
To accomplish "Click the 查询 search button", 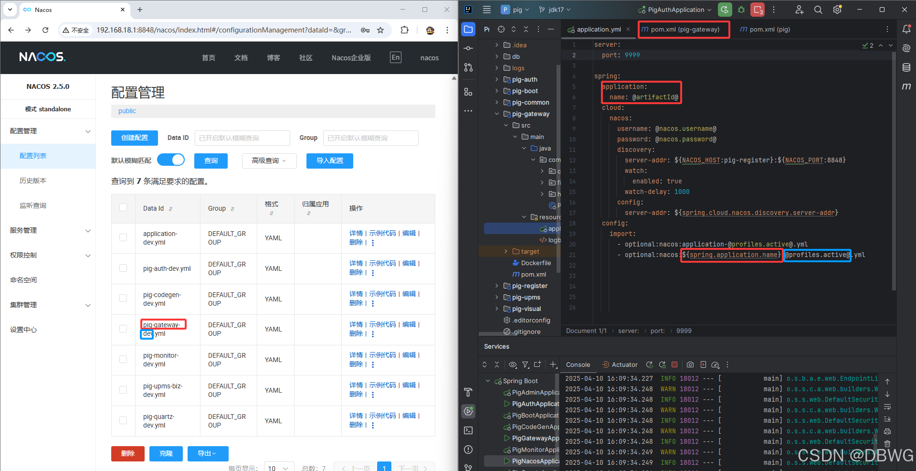I will tap(211, 161).
